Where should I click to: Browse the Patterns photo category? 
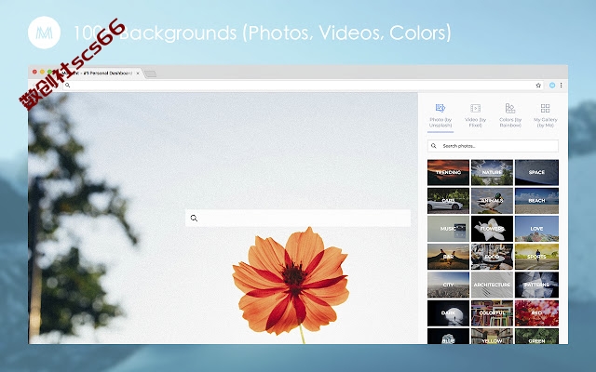tap(536, 285)
